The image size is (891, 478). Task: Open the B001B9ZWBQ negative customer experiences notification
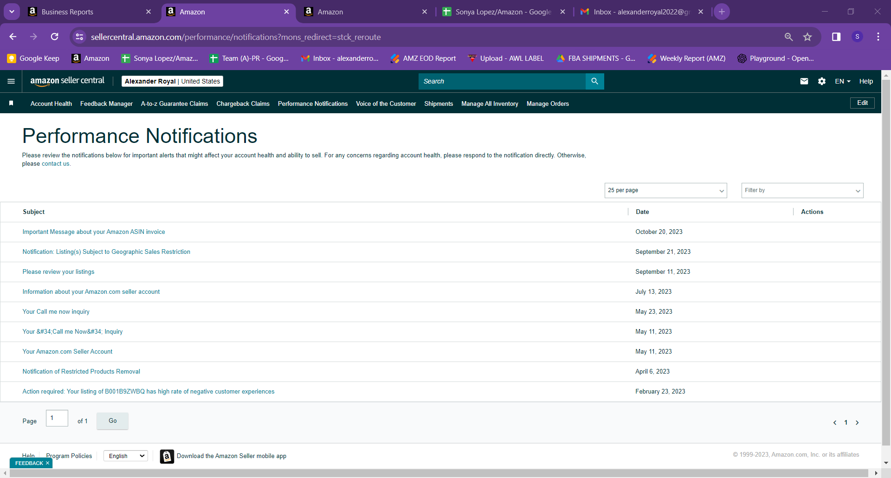(148, 392)
